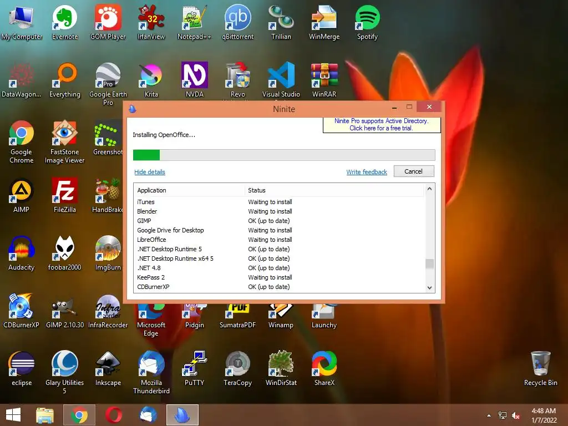Click the installation progress bar

[284, 155]
